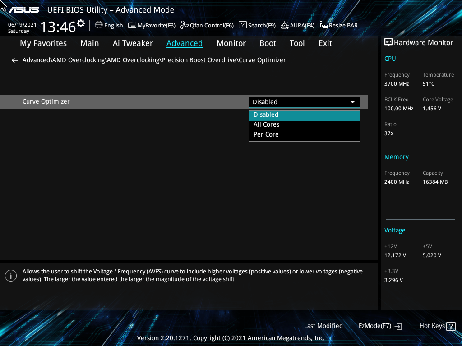Switch to the Main tab
This screenshot has width=462, height=346.
coord(90,43)
